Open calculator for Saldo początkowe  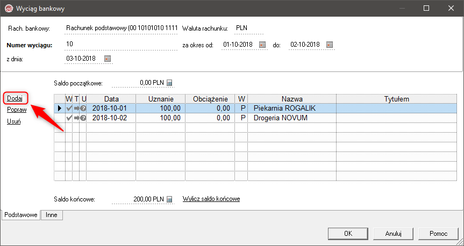[169, 83]
